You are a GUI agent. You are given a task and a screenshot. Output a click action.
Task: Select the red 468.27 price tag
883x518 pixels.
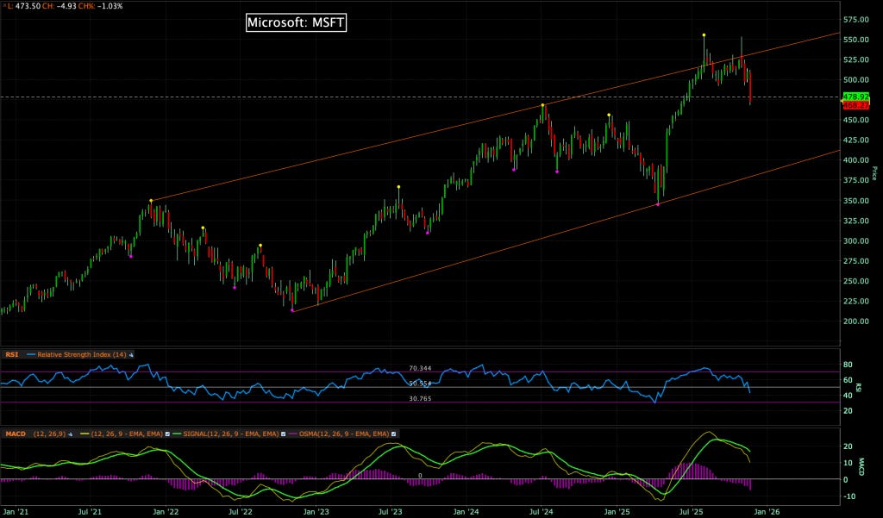click(x=856, y=105)
